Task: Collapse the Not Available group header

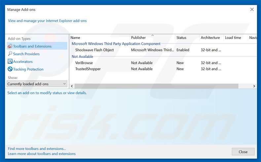Action: click(82, 57)
